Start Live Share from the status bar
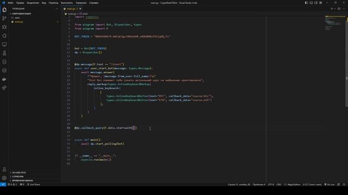This screenshot has height=195, width=348. 34,184
